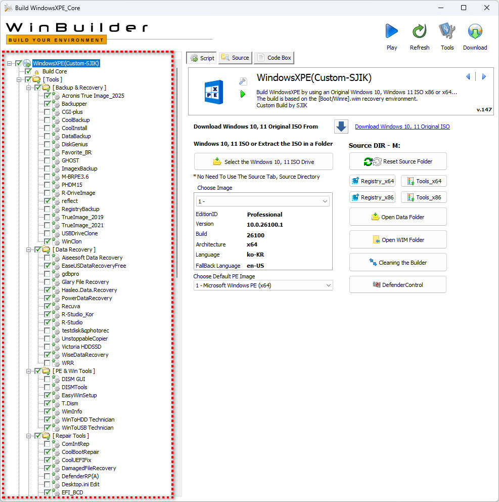
Task: Collapse the [ Repair Tools ] node
Action: pyautogui.click(x=28, y=436)
